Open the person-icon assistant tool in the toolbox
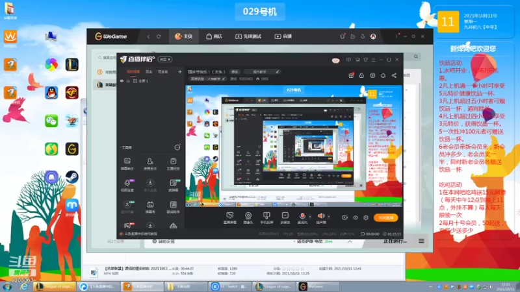 click(x=150, y=164)
